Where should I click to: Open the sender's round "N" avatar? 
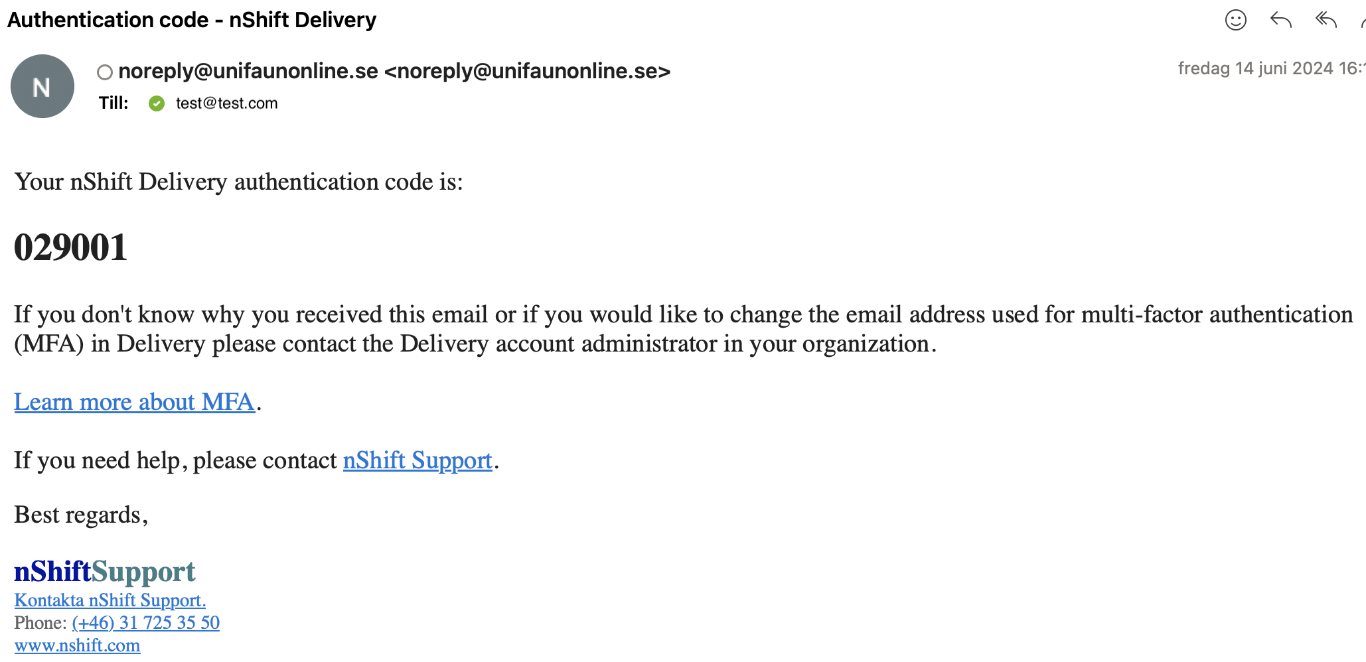(x=42, y=86)
